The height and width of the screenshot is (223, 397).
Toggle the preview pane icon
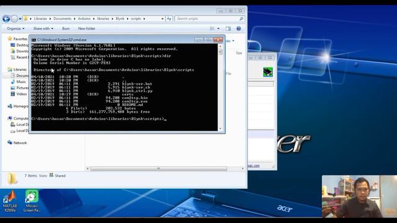point(228,28)
